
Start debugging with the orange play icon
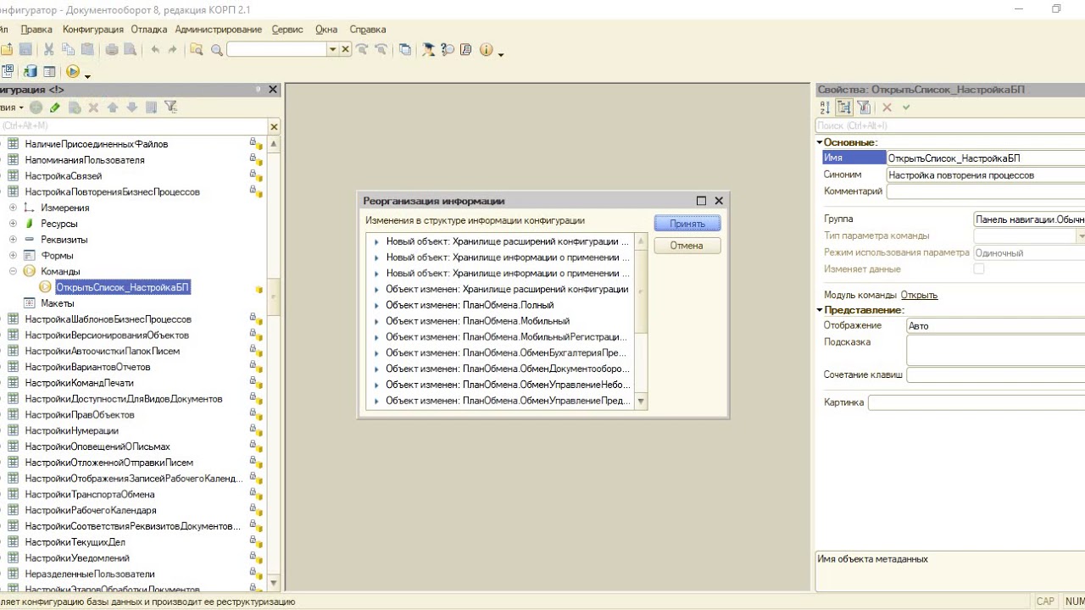point(73,72)
